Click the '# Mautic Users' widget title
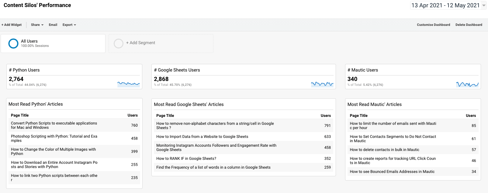The image size is (488, 193). tap(363, 70)
